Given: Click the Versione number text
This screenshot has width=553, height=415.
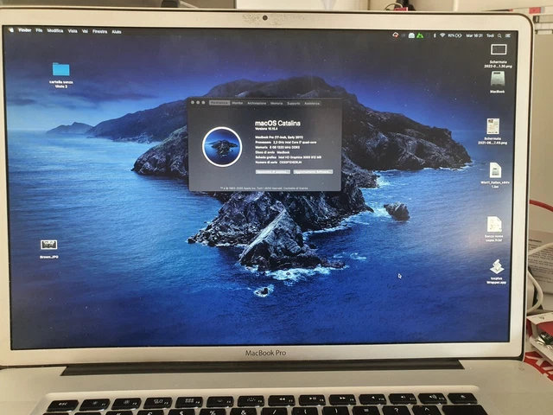Looking at the screenshot, I should click(266, 129).
